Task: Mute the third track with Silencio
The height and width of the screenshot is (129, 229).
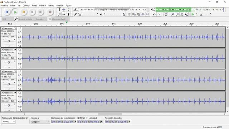Action: tap(5, 80)
